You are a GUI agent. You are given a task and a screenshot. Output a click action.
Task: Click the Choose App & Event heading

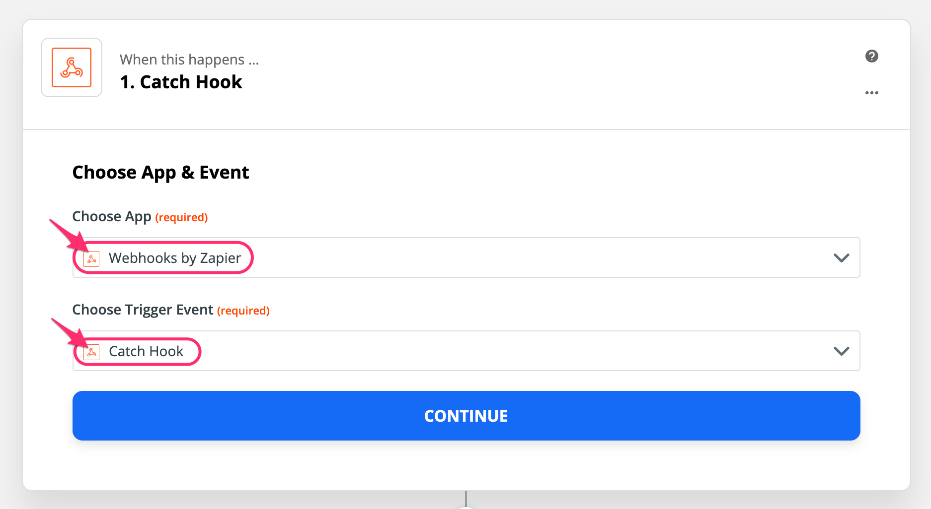pos(160,172)
